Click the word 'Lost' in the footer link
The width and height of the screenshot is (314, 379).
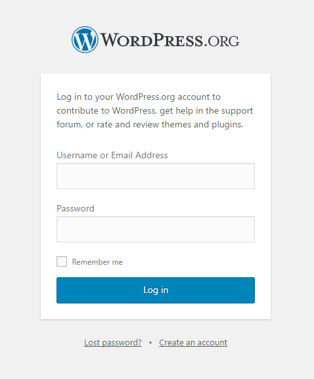pyautogui.click(x=92, y=343)
